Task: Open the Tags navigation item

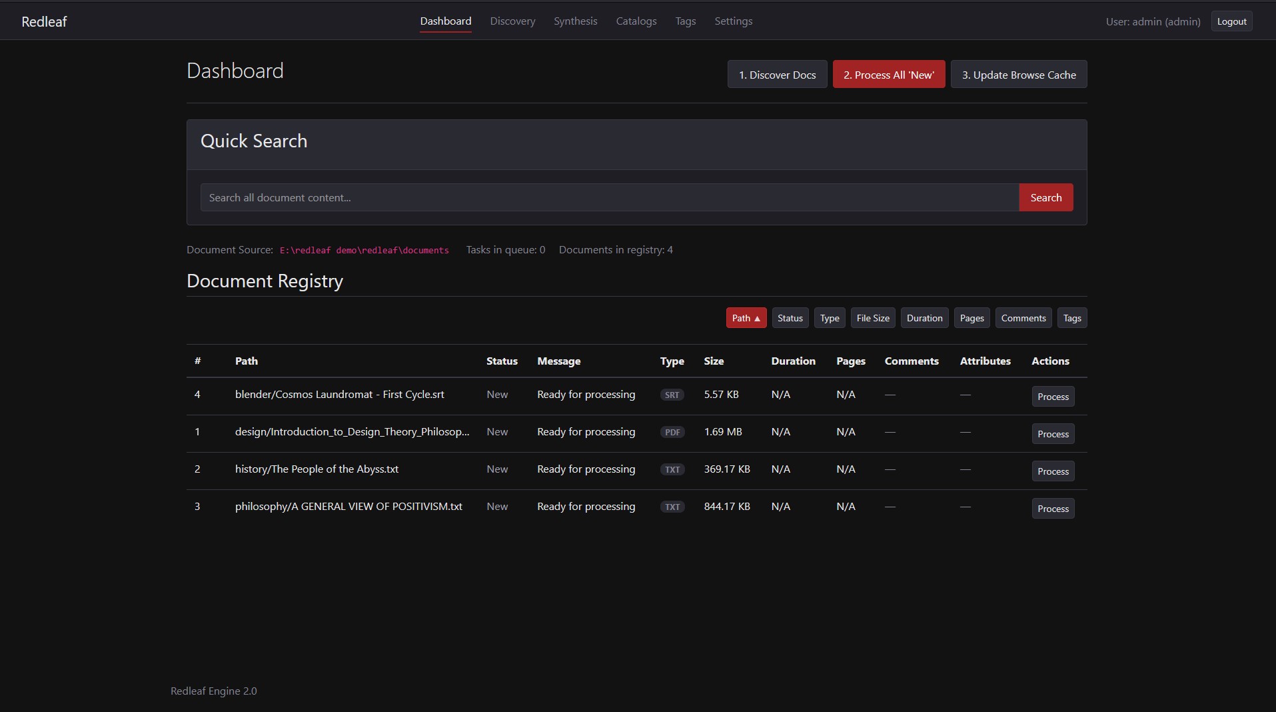Action: pos(685,21)
